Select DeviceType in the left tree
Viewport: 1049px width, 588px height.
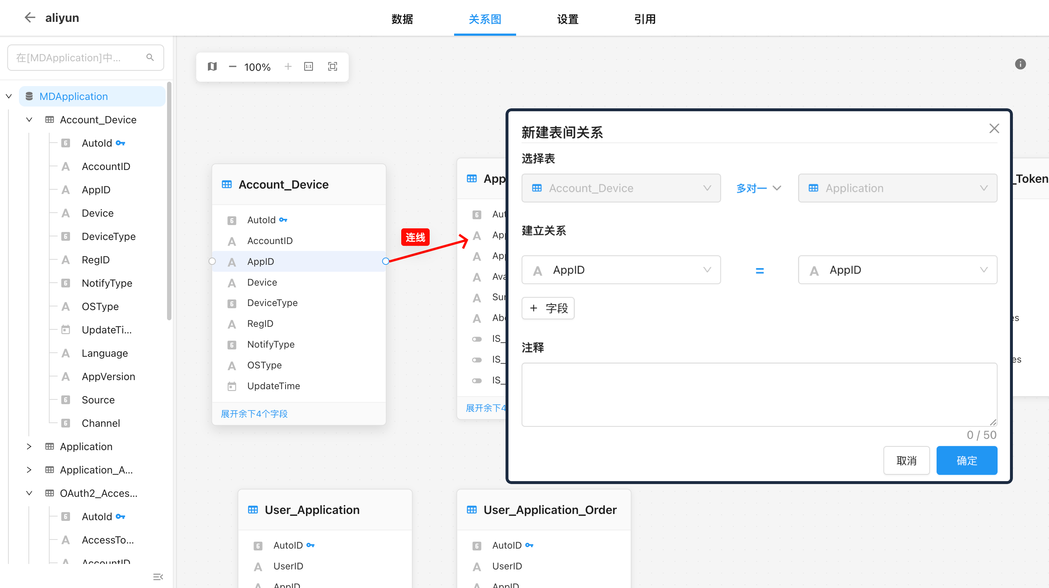pos(108,236)
